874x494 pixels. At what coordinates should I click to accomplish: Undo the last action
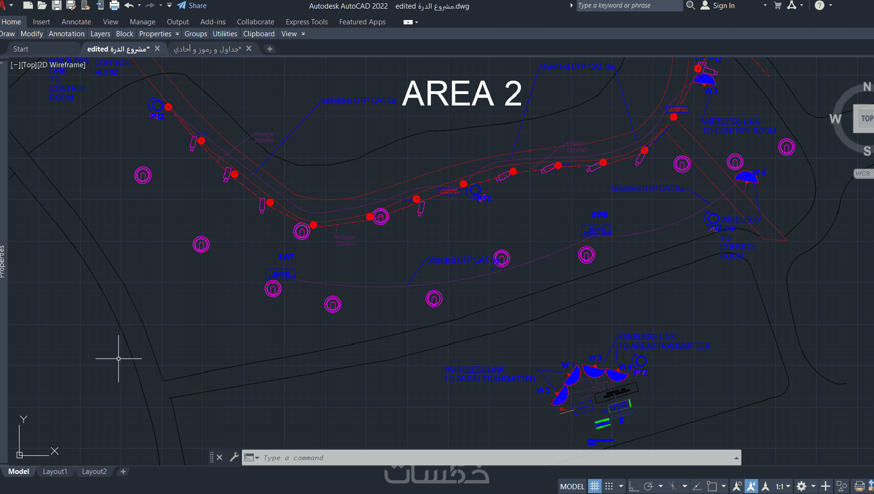(x=129, y=6)
